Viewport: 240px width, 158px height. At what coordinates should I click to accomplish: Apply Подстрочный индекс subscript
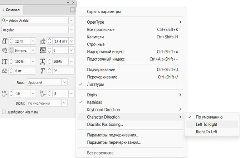(131, 59)
